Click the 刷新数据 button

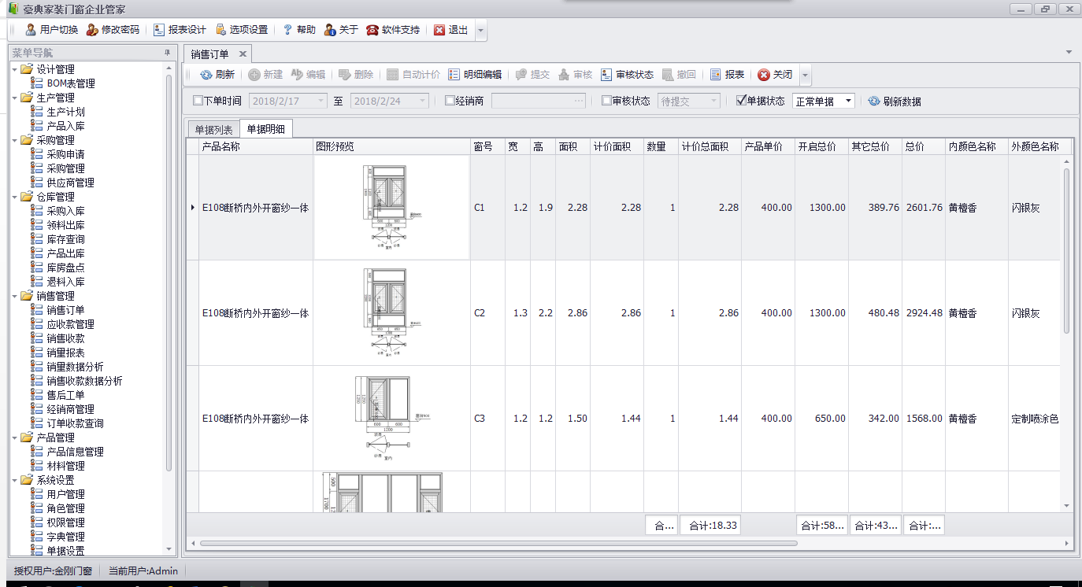point(895,102)
